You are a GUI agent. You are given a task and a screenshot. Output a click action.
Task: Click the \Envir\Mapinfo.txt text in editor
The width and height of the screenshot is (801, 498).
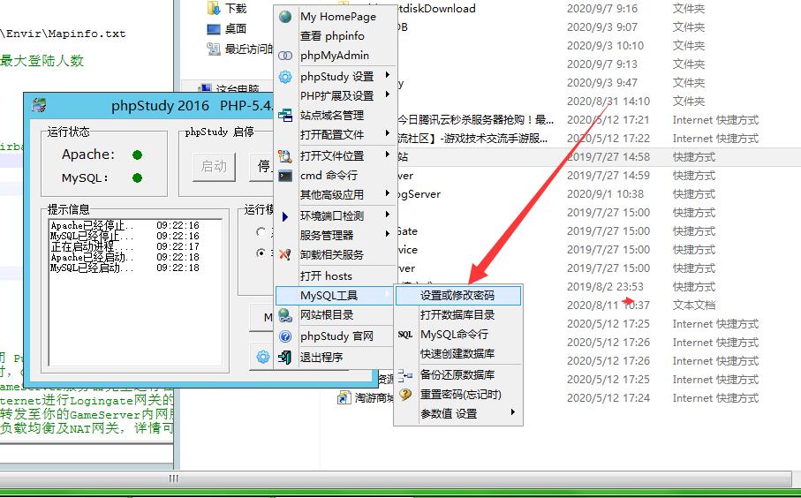63,34
